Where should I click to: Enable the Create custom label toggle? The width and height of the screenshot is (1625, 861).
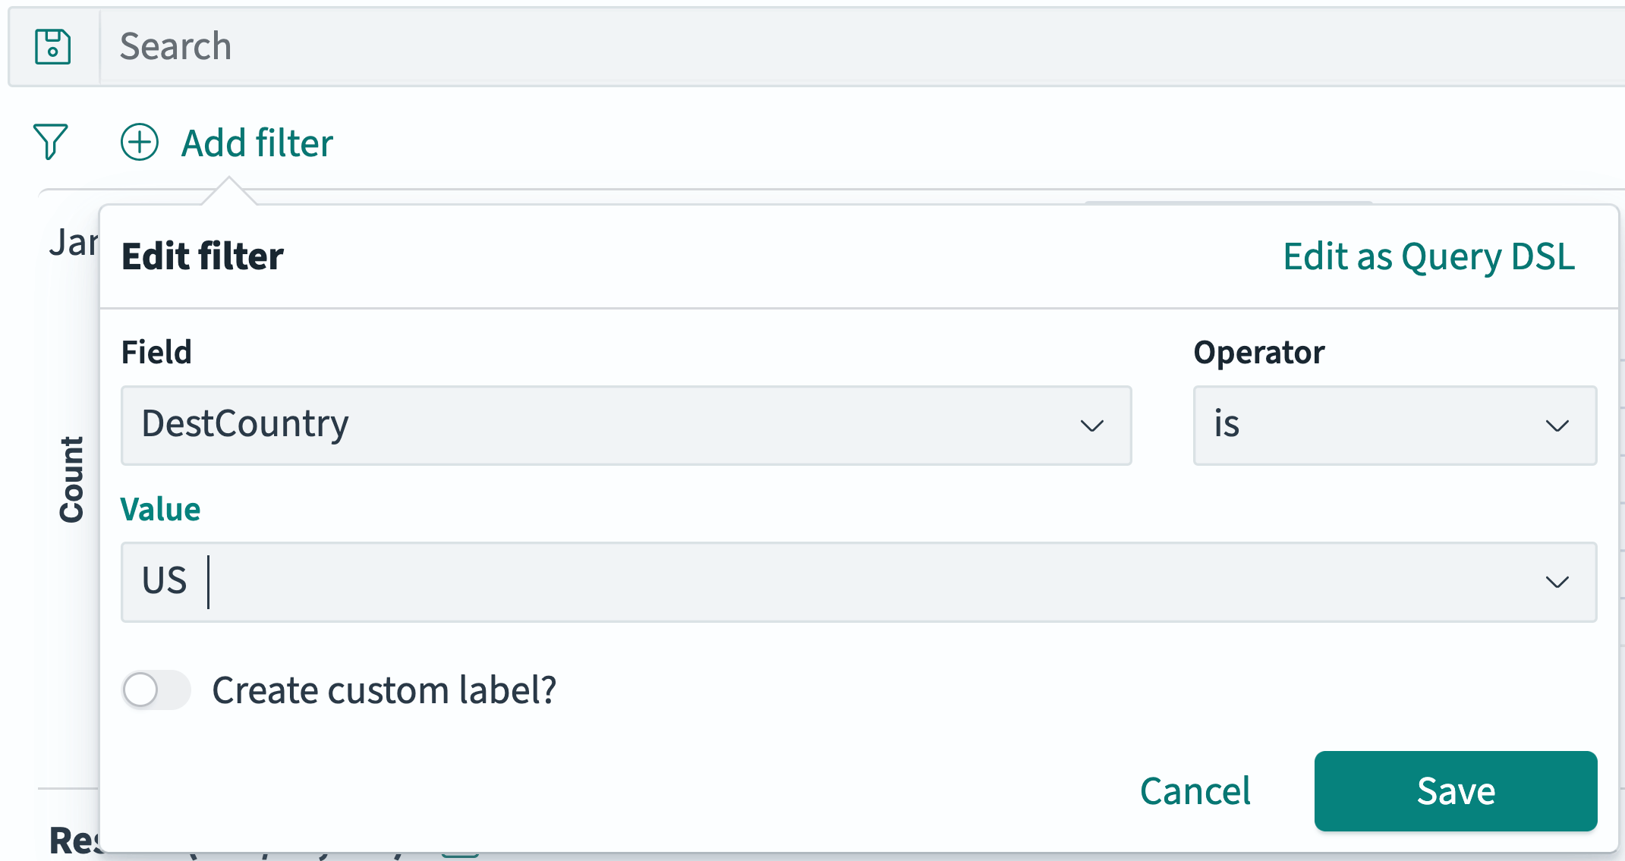(156, 690)
